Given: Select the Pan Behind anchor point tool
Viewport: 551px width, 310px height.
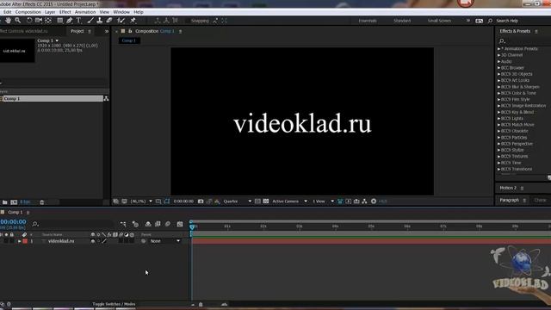Looking at the screenshot, I should [x=48, y=21].
